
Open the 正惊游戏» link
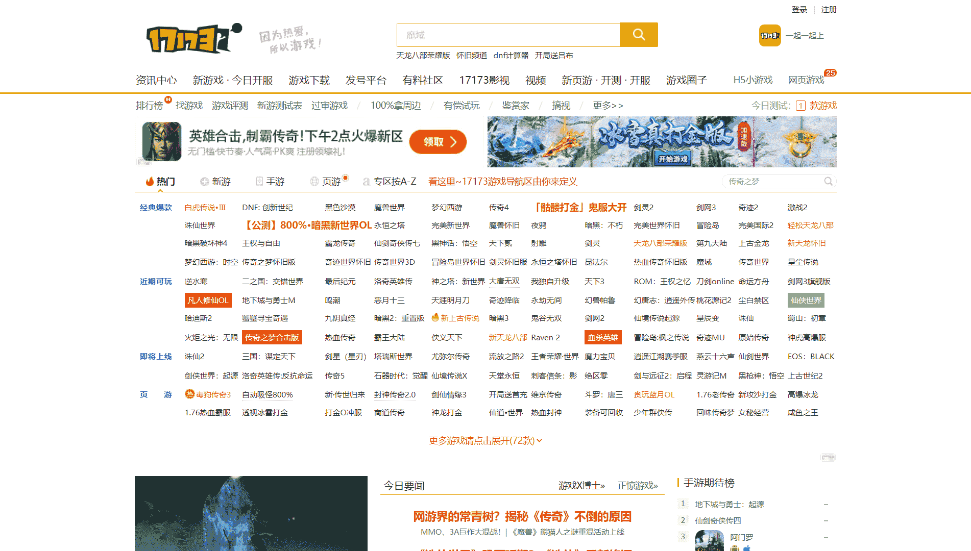[638, 486]
